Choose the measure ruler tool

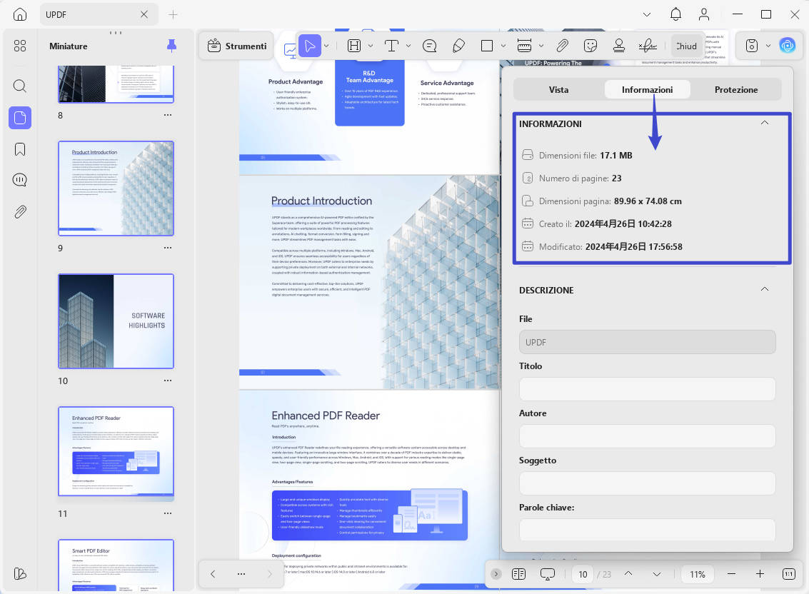click(524, 46)
